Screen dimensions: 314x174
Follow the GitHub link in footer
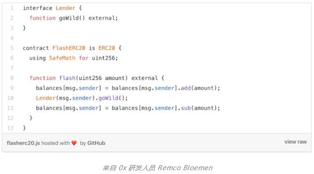(x=96, y=143)
